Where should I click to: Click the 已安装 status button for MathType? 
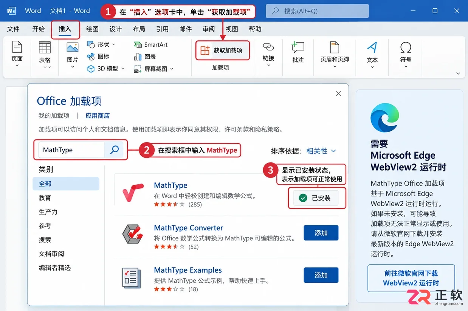316,198
